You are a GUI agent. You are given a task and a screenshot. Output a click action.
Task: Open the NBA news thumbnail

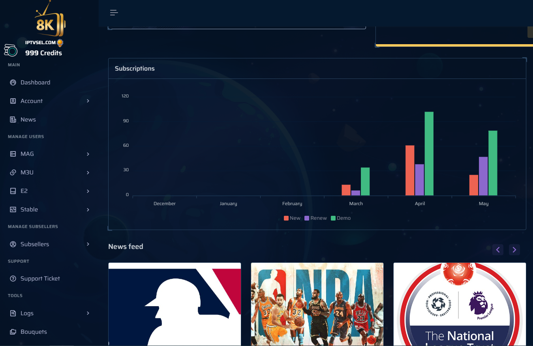coord(317,304)
